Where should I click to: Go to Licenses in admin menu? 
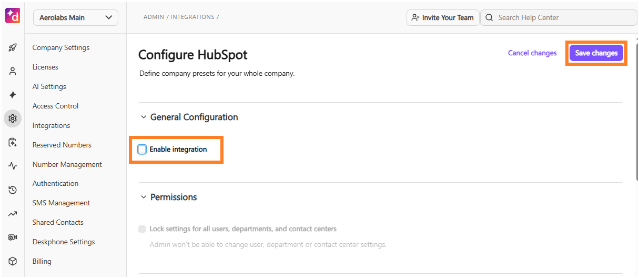pos(45,67)
